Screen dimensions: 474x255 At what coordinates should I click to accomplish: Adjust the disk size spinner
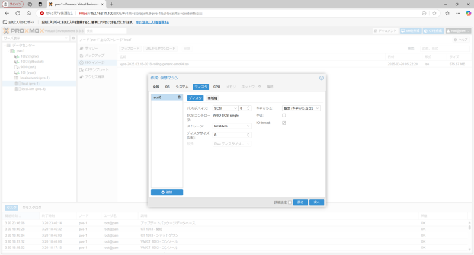coord(248,135)
